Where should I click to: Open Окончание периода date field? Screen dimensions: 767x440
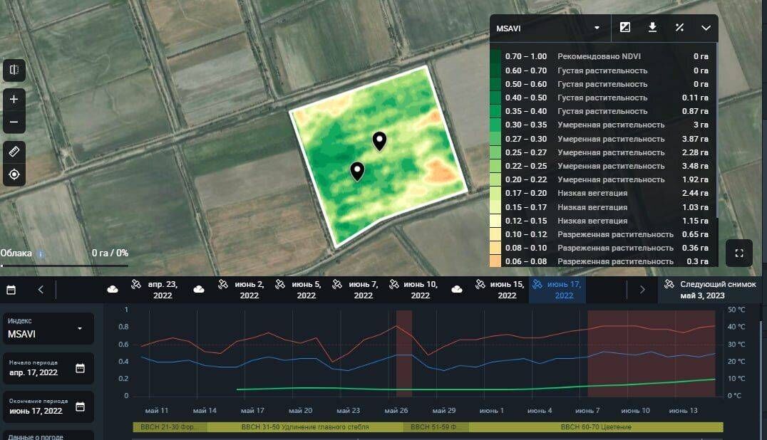pyautogui.click(x=48, y=407)
